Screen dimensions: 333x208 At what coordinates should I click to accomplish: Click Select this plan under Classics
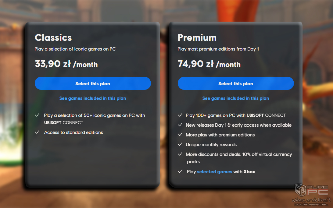tap(93, 83)
